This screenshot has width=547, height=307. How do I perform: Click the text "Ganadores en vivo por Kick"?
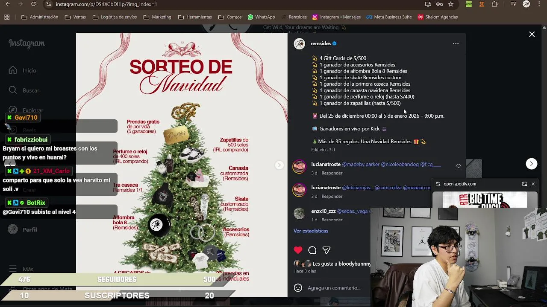[350, 129]
